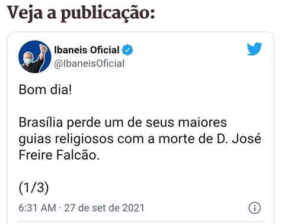Image resolution: width=281 pixels, height=224 pixels.
Task: Click the Bom dia! greeting text
Action: (45, 90)
